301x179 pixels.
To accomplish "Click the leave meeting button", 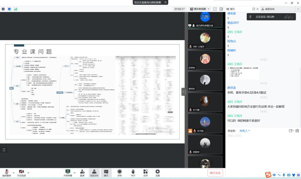I will pos(215,173).
